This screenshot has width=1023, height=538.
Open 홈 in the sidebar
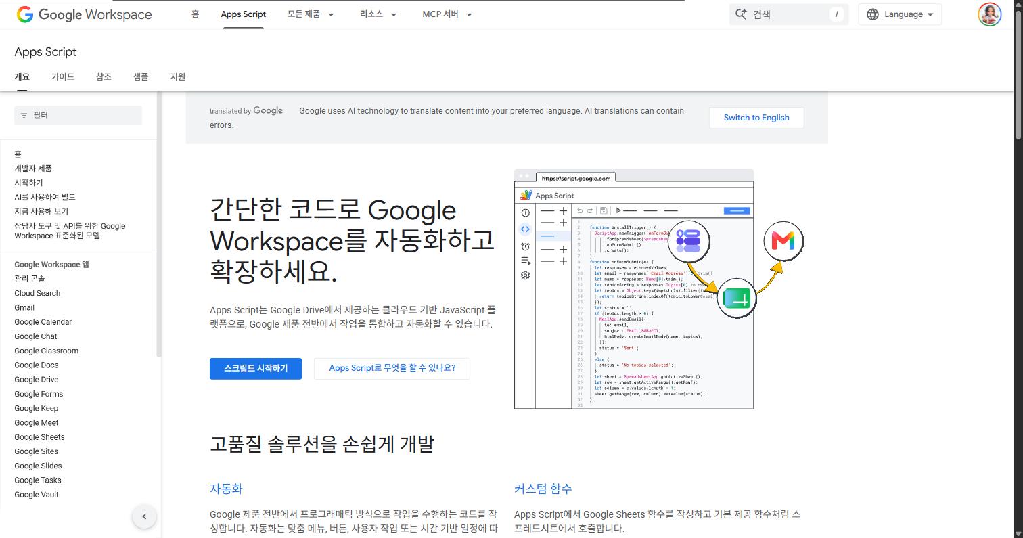(x=18, y=154)
